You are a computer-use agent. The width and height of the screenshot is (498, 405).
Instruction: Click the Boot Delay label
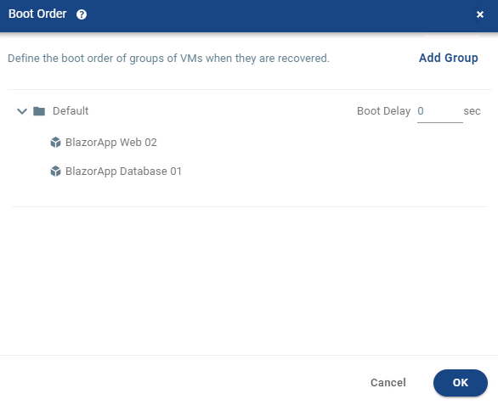coord(383,110)
